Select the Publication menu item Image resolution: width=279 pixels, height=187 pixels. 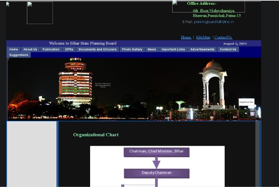[x=50, y=49]
